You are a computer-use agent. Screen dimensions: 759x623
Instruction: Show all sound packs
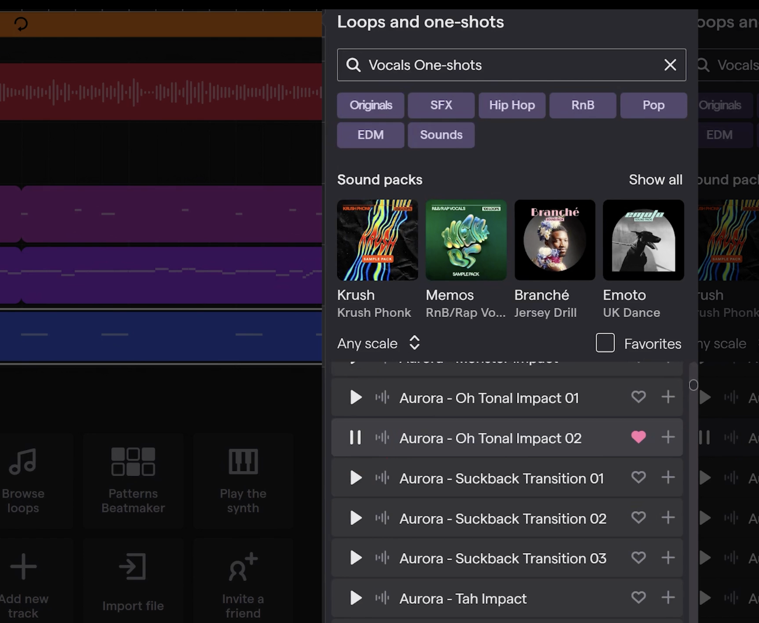[x=655, y=179]
